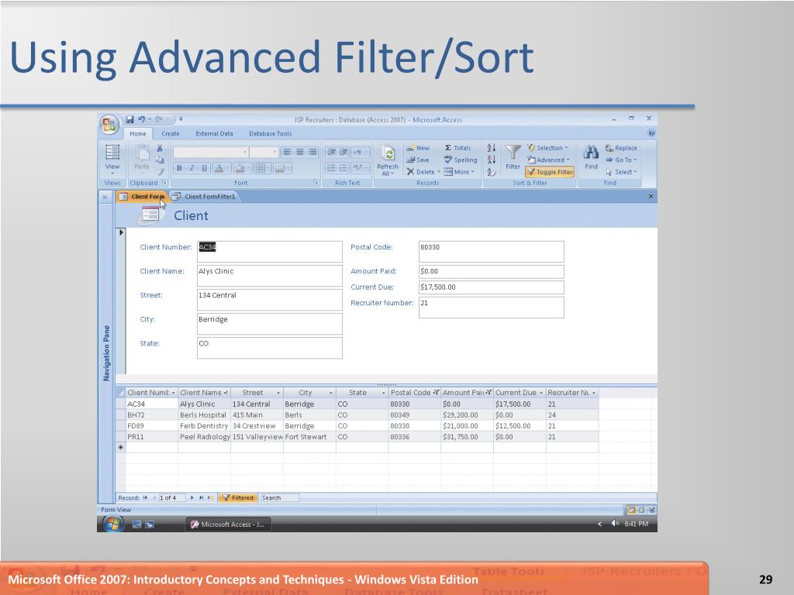Image resolution: width=794 pixels, height=595 pixels.
Task: Toggle Totals row
Action: click(457, 148)
